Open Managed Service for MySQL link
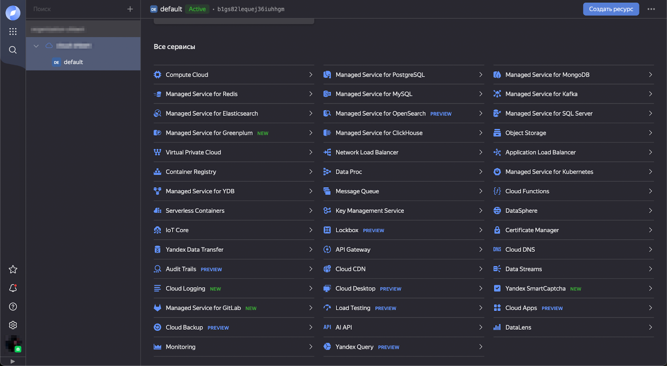The image size is (667, 366). (x=374, y=94)
